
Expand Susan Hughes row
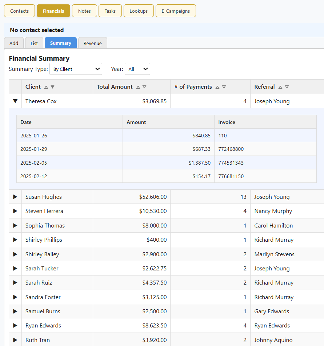click(15, 197)
